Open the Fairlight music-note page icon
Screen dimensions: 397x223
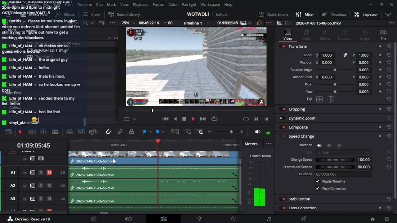[269, 219]
